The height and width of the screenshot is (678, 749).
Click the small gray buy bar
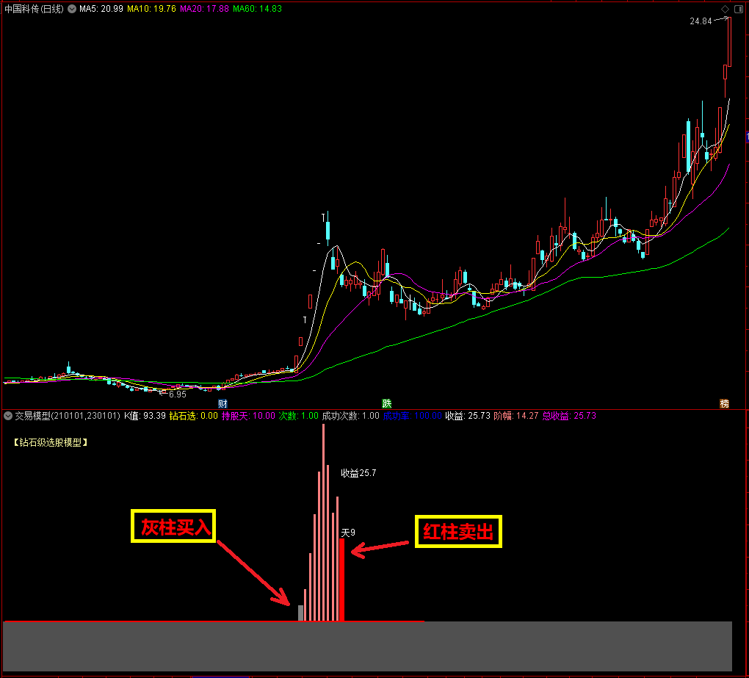[300, 613]
